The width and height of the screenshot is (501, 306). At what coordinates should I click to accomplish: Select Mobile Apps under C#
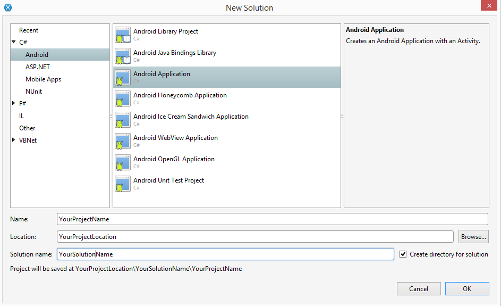tap(43, 79)
